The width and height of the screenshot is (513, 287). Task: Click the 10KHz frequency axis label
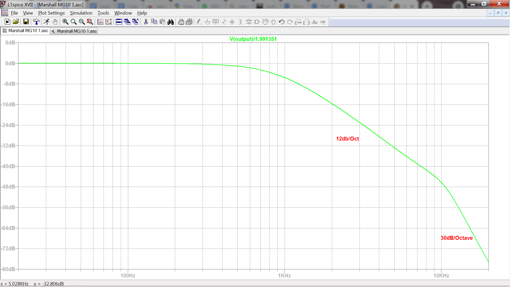click(441, 276)
